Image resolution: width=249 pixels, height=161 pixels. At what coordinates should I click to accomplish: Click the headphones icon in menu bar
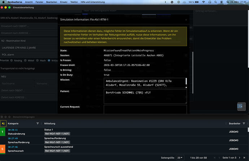[210, 2]
